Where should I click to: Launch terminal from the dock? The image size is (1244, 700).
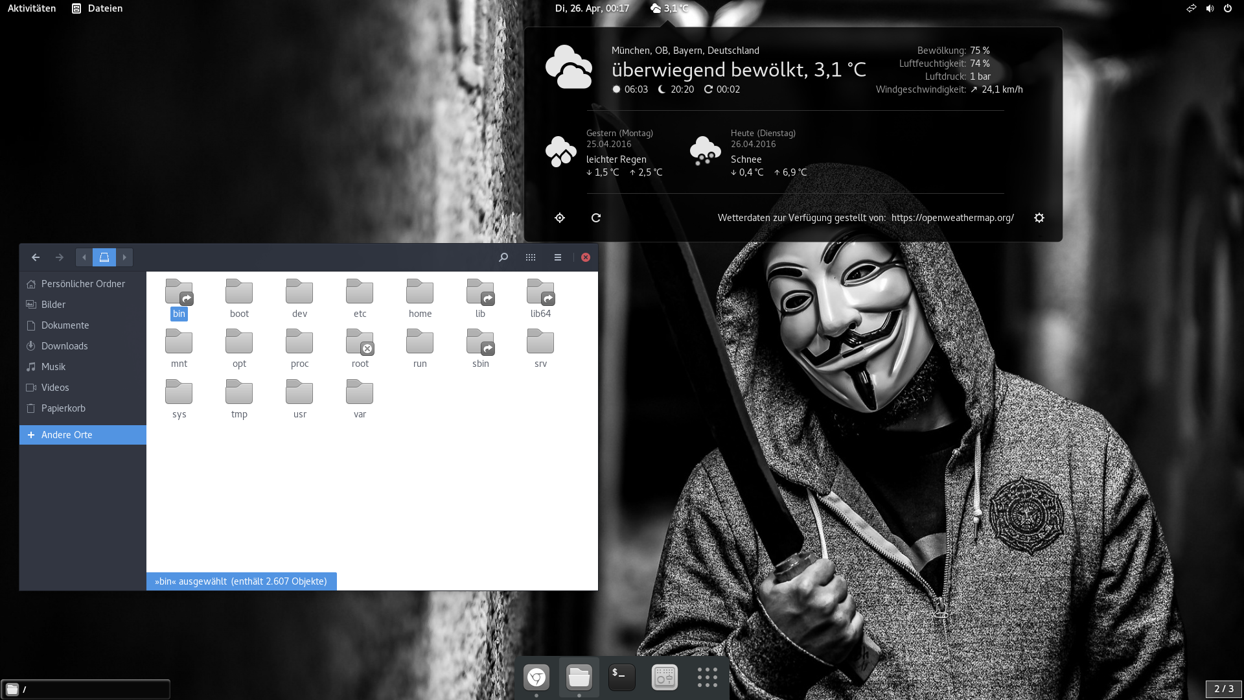tap(621, 677)
